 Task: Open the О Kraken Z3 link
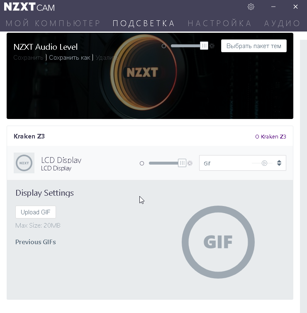point(270,136)
